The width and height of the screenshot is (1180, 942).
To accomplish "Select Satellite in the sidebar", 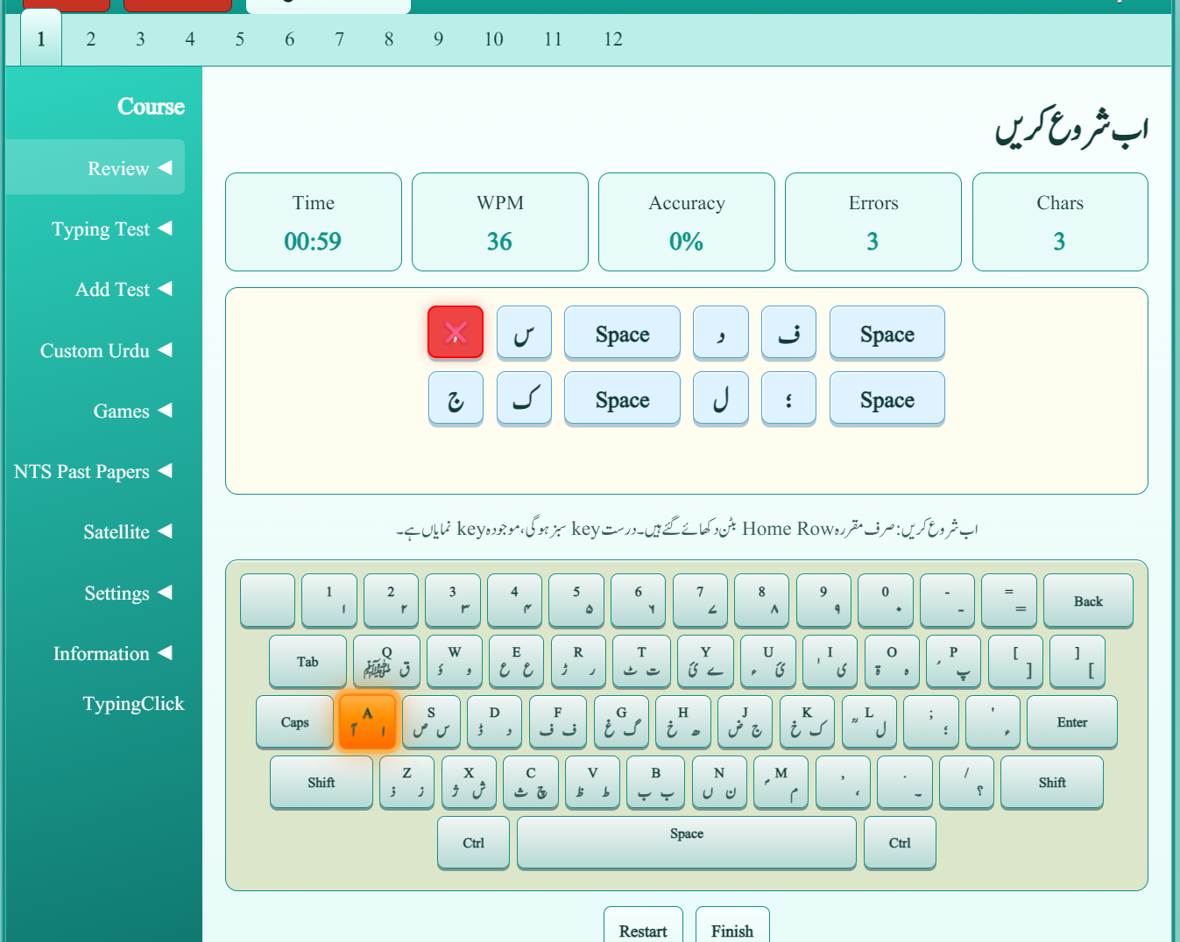I will [x=95, y=531].
